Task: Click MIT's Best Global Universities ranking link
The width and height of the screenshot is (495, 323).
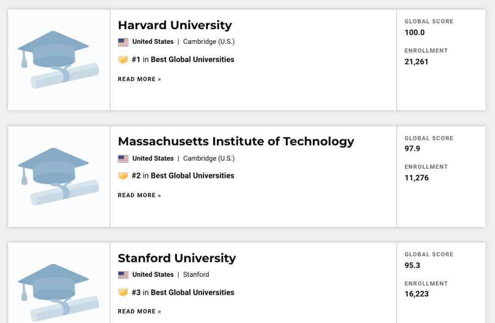Action: click(x=192, y=176)
